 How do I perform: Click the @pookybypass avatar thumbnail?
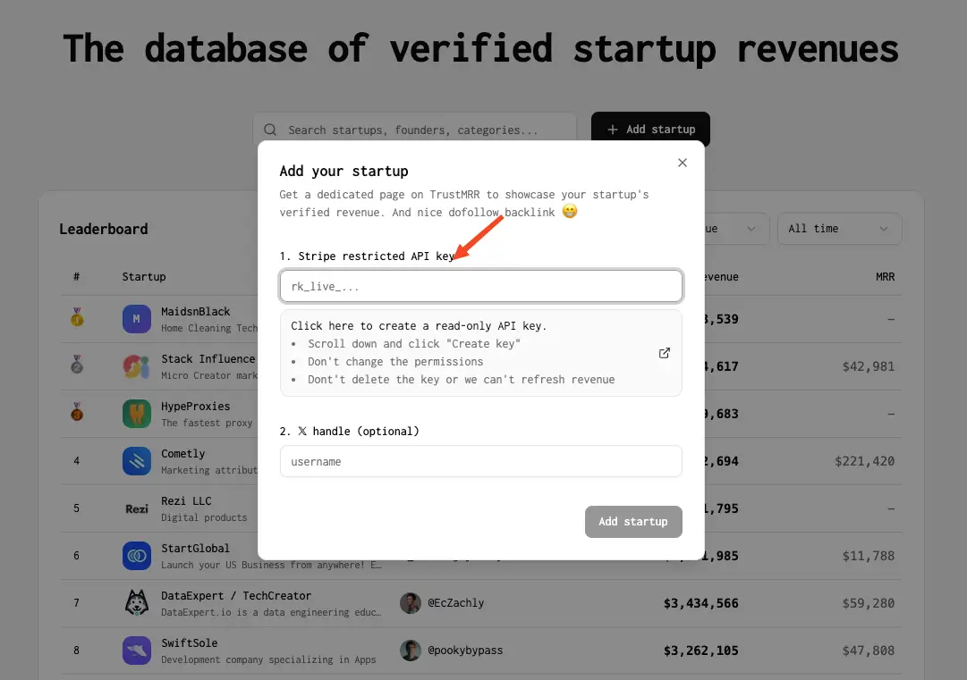click(x=410, y=650)
